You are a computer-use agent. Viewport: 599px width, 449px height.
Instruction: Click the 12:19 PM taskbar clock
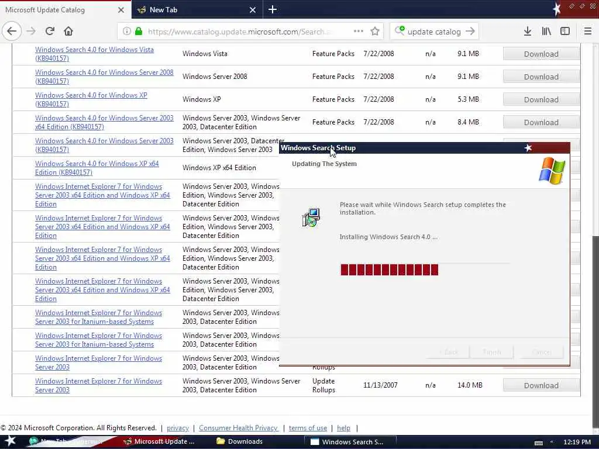577,442
